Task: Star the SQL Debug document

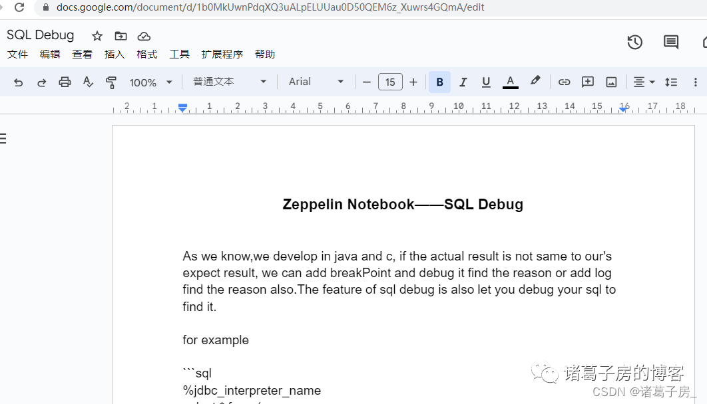Action: [x=97, y=36]
